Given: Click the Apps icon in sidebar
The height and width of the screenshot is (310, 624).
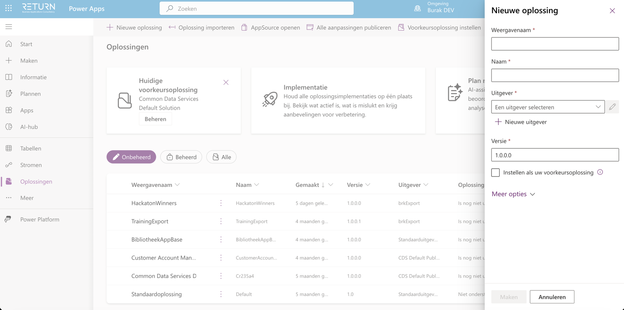Looking at the screenshot, I should pos(9,110).
